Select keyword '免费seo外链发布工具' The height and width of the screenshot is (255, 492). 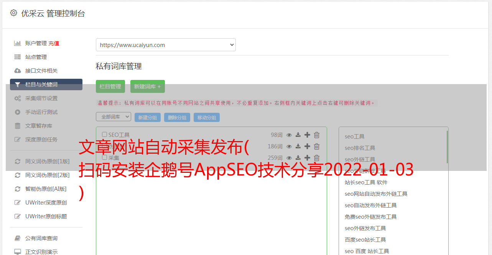(x=370, y=217)
